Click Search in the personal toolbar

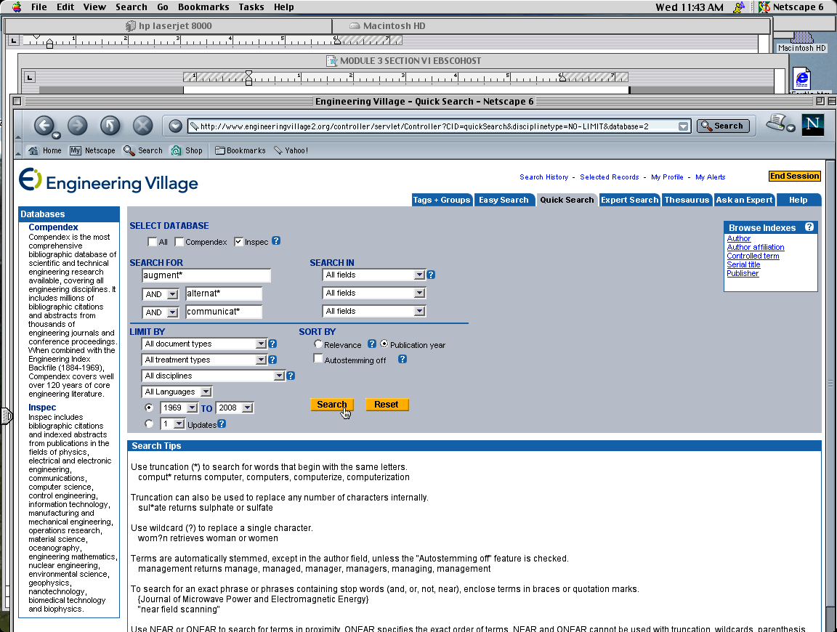[x=143, y=150]
